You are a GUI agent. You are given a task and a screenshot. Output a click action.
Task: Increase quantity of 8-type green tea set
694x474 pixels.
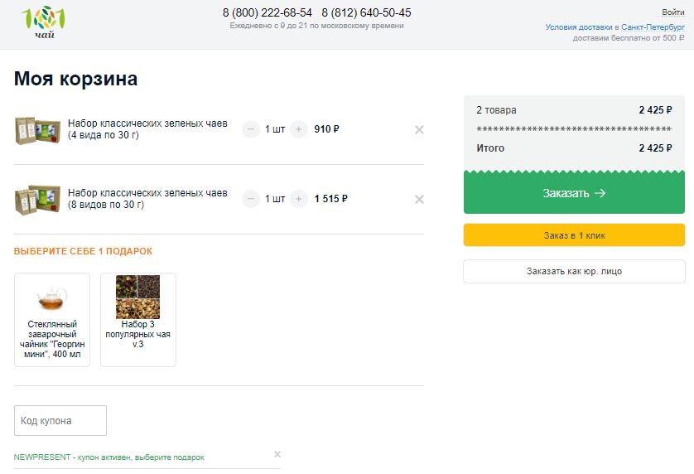click(x=299, y=199)
